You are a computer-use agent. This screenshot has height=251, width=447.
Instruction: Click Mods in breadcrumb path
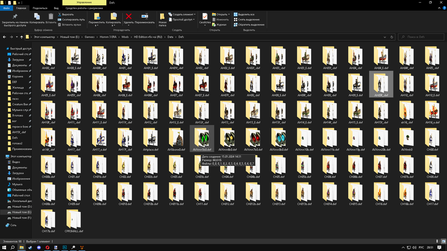[x=125, y=37]
